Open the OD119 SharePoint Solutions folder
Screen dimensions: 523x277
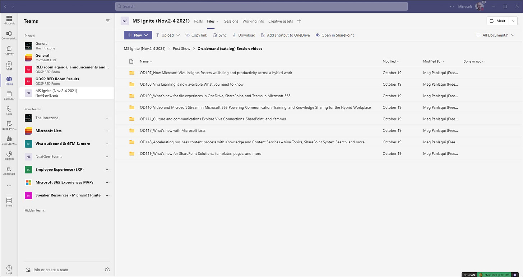tap(200, 153)
